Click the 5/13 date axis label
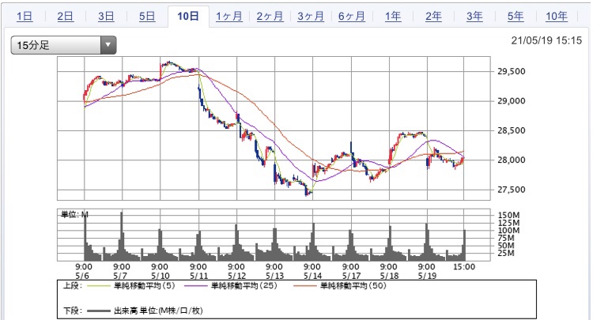Image resolution: width=593 pixels, height=320 pixels. pyautogui.click(x=274, y=276)
